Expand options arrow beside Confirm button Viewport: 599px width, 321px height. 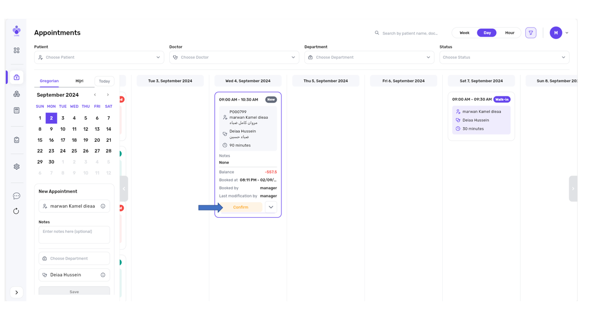(x=271, y=207)
